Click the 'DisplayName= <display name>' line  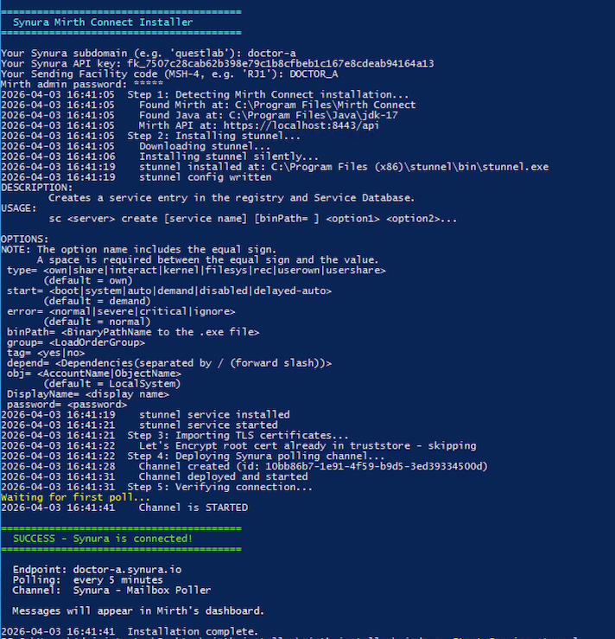click(x=88, y=394)
